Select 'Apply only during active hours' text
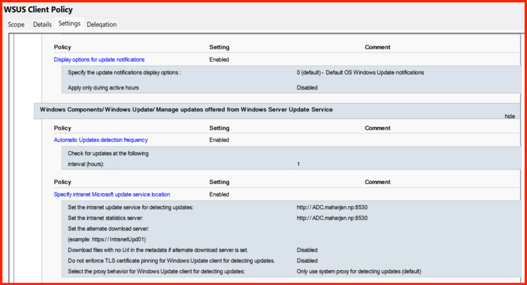The image size is (527, 285). 103,88
